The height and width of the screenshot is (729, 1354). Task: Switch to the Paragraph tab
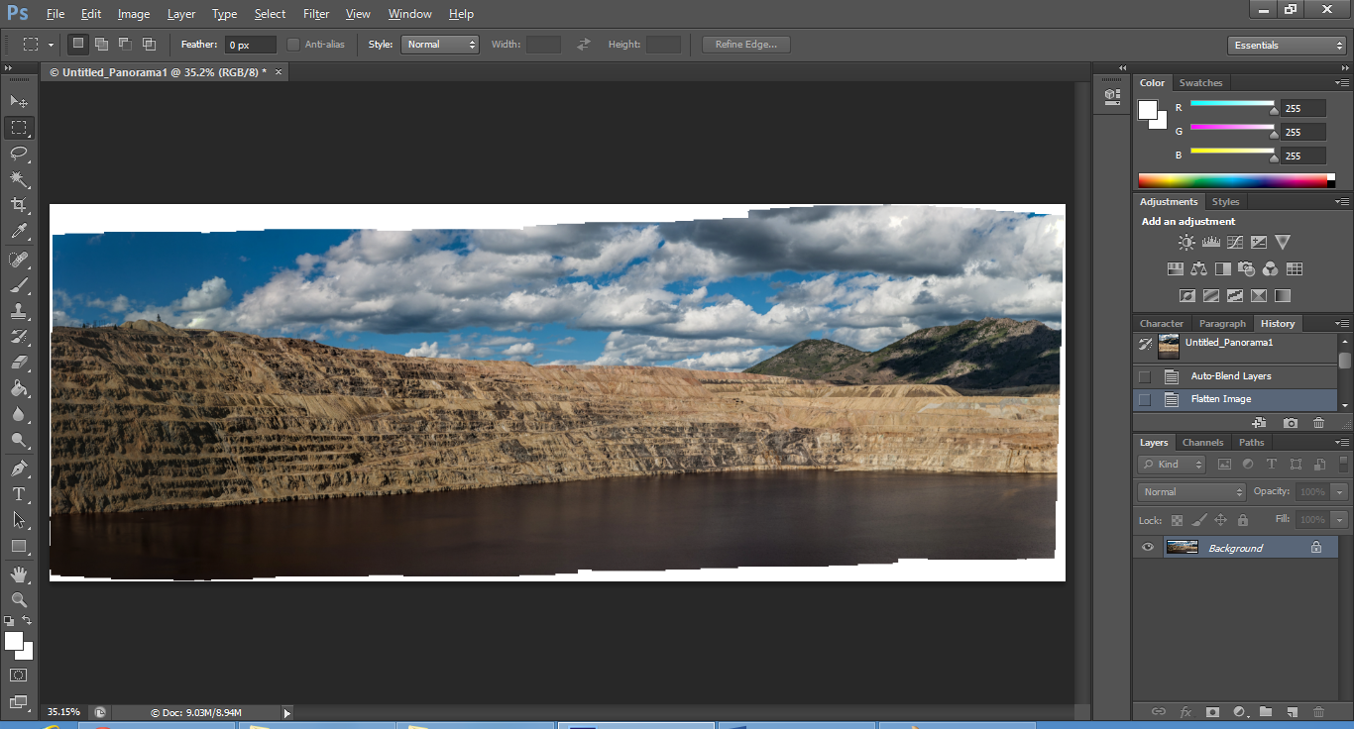point(1222,324)
